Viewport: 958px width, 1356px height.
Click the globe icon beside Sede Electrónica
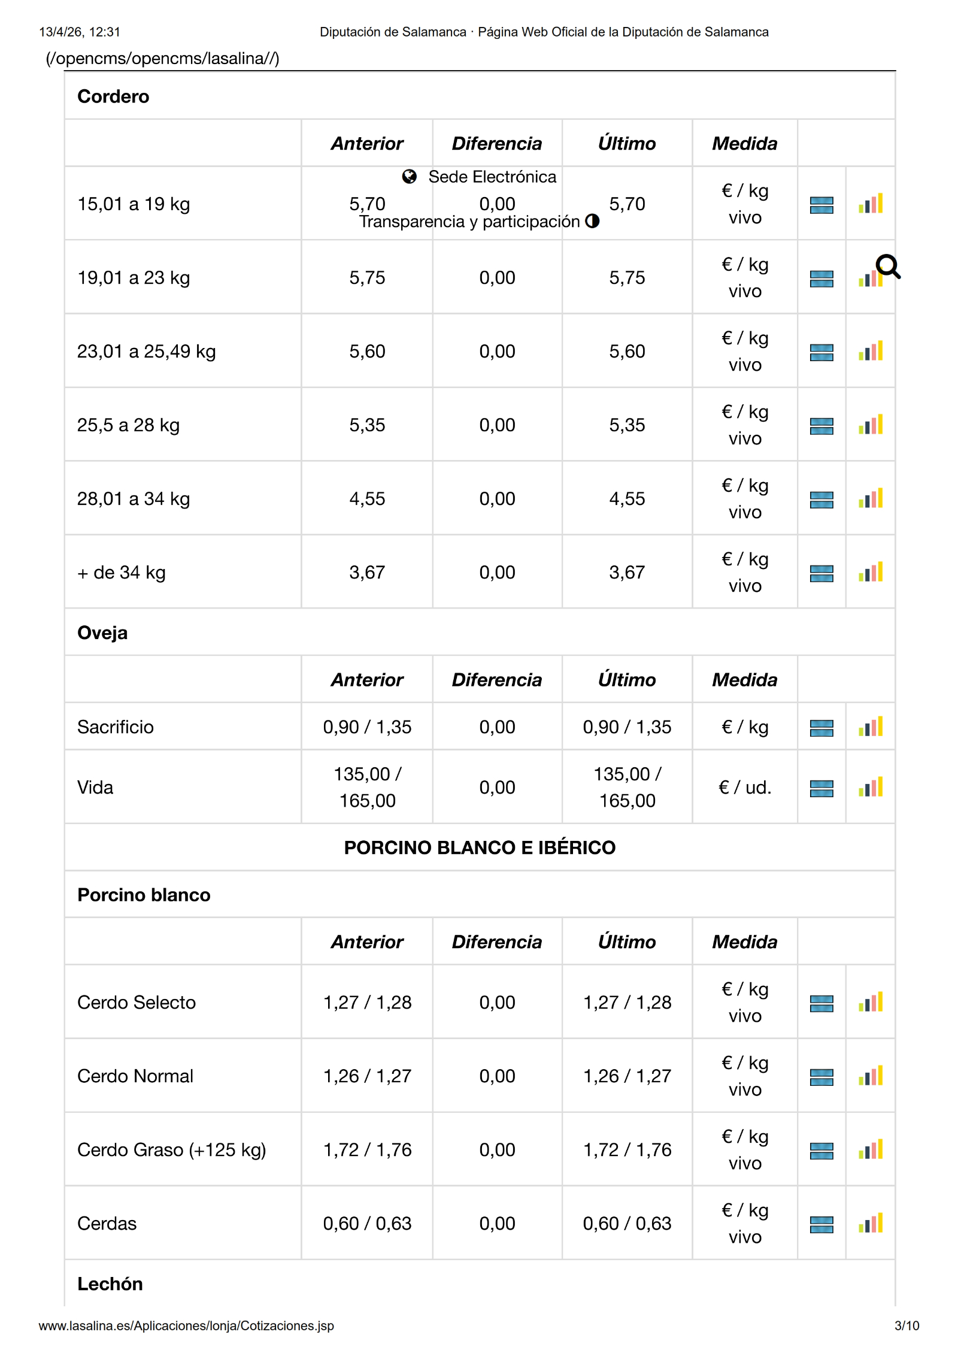click(410, 177)
